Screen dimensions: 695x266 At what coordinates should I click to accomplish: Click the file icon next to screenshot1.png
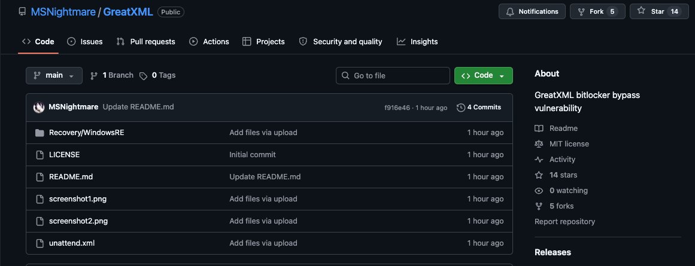point(40,199)
